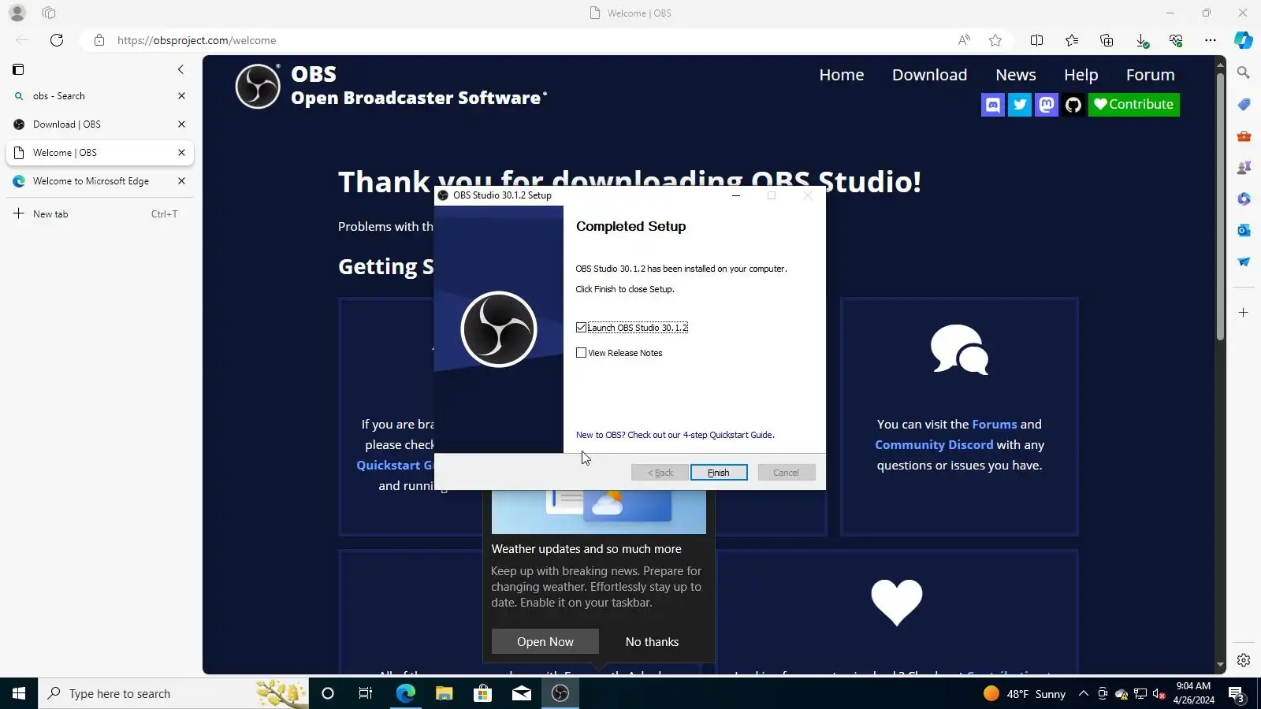Open the Collections icon in toolbar
Image resolution: width=1261 pixels, height=709 pixels.
coord(1107,40)
